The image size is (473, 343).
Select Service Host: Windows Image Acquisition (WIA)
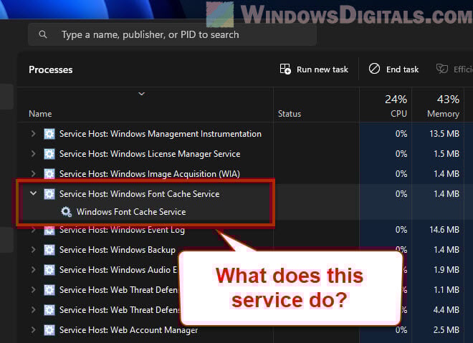tap(149, 173)
